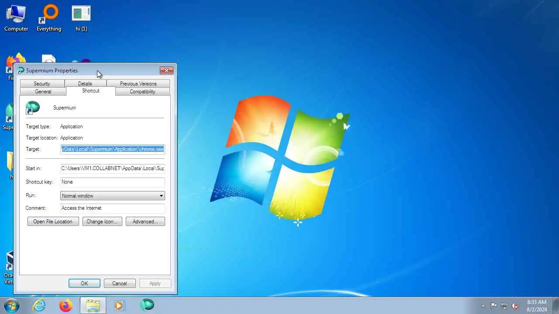Viewport: 559px width, 314px height.
Task: Switch to the General tab
Action: pos(43,92)
